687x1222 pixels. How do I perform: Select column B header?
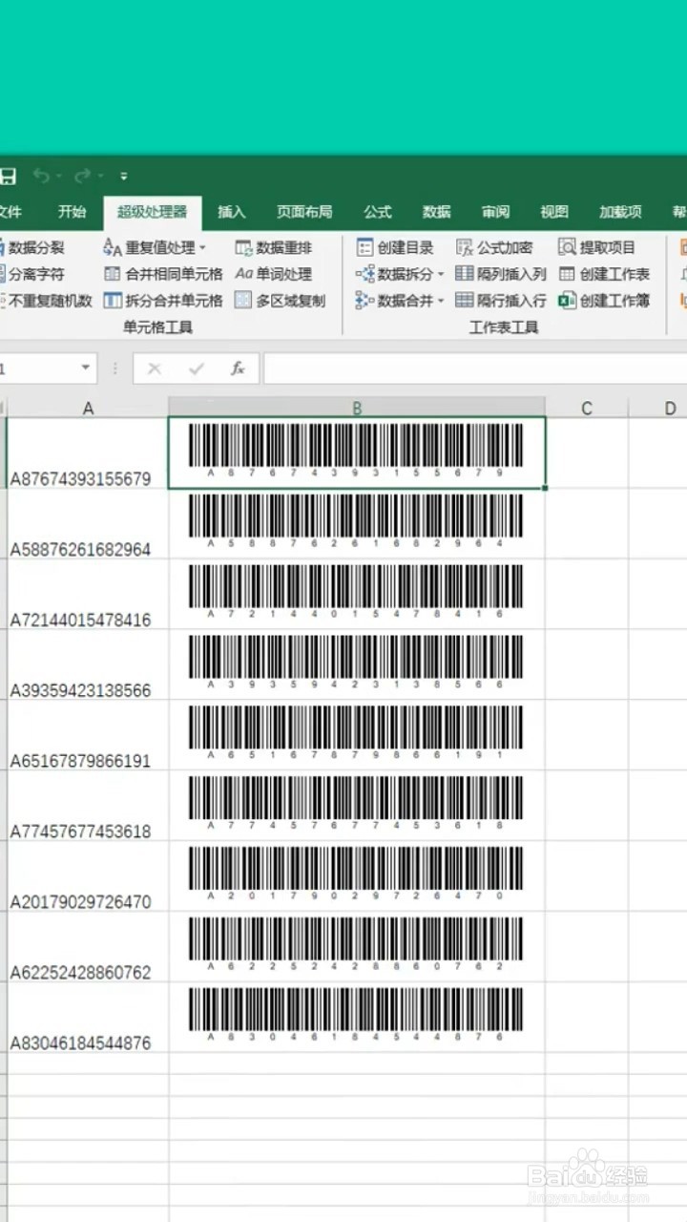[357, 408]
